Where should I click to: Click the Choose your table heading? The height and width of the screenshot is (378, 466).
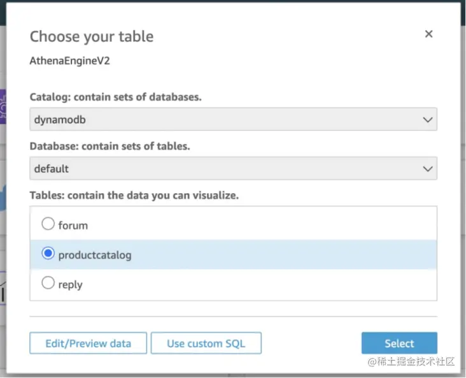click(92, 36)
